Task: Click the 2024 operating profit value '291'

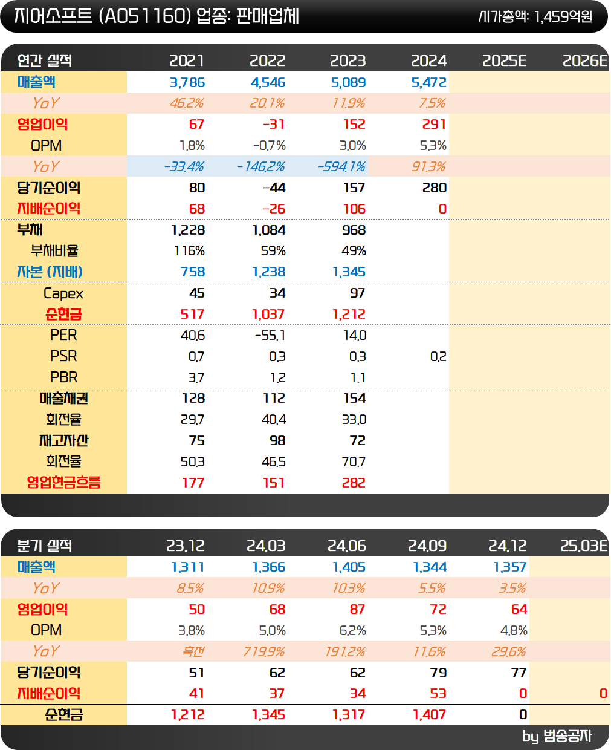Action: (x=435, y=125)
